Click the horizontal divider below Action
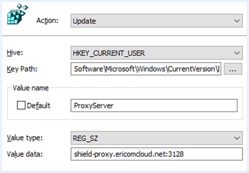This screenshot has height=173, width=249. click(124, 36)
